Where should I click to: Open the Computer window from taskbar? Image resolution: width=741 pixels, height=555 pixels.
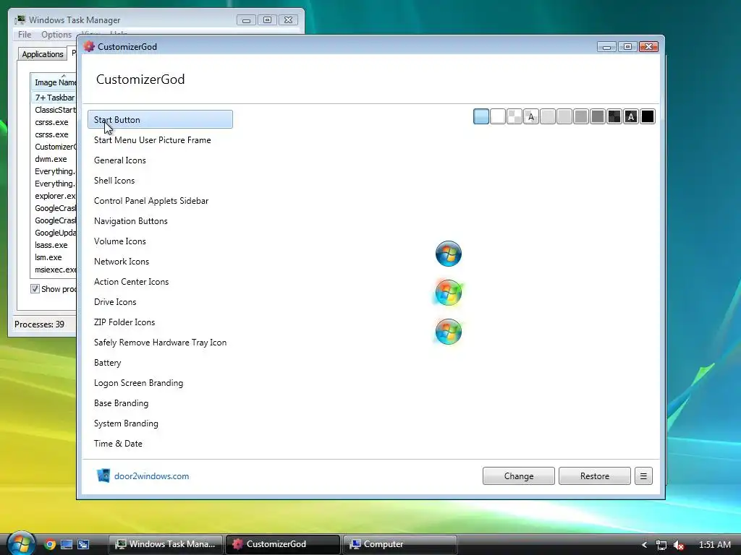pyautogui.click(x=399, y=545)
